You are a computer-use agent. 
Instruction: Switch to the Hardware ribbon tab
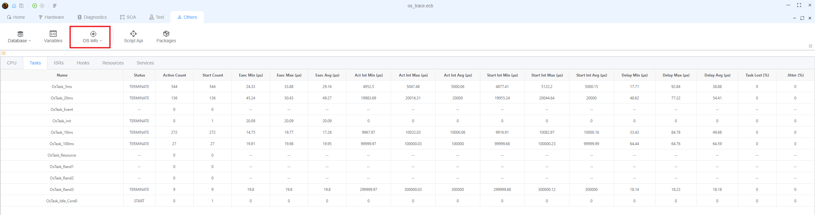pos(51,17)
